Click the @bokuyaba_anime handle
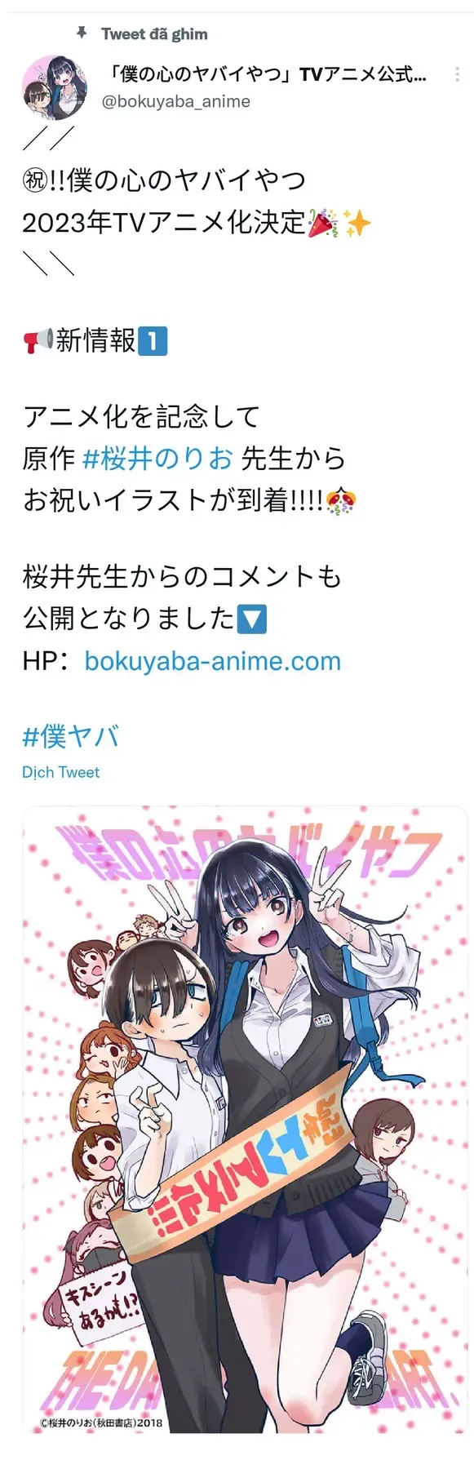474x1469 pixels. point(175,101)
